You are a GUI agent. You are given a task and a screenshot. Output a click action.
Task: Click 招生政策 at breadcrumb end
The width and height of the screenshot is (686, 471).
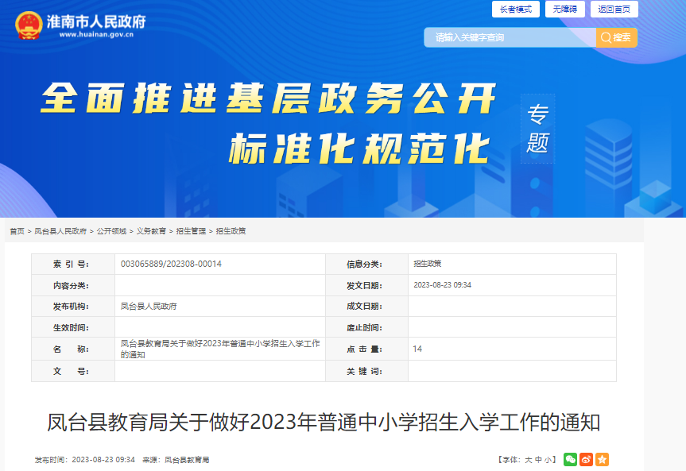click(x=231, y=231)
